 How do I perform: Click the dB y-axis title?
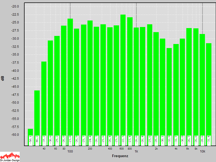click(x=3, y=78)
